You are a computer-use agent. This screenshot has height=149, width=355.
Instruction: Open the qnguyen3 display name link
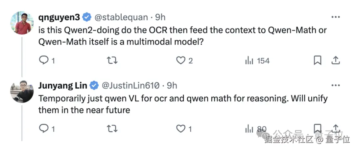59,17
